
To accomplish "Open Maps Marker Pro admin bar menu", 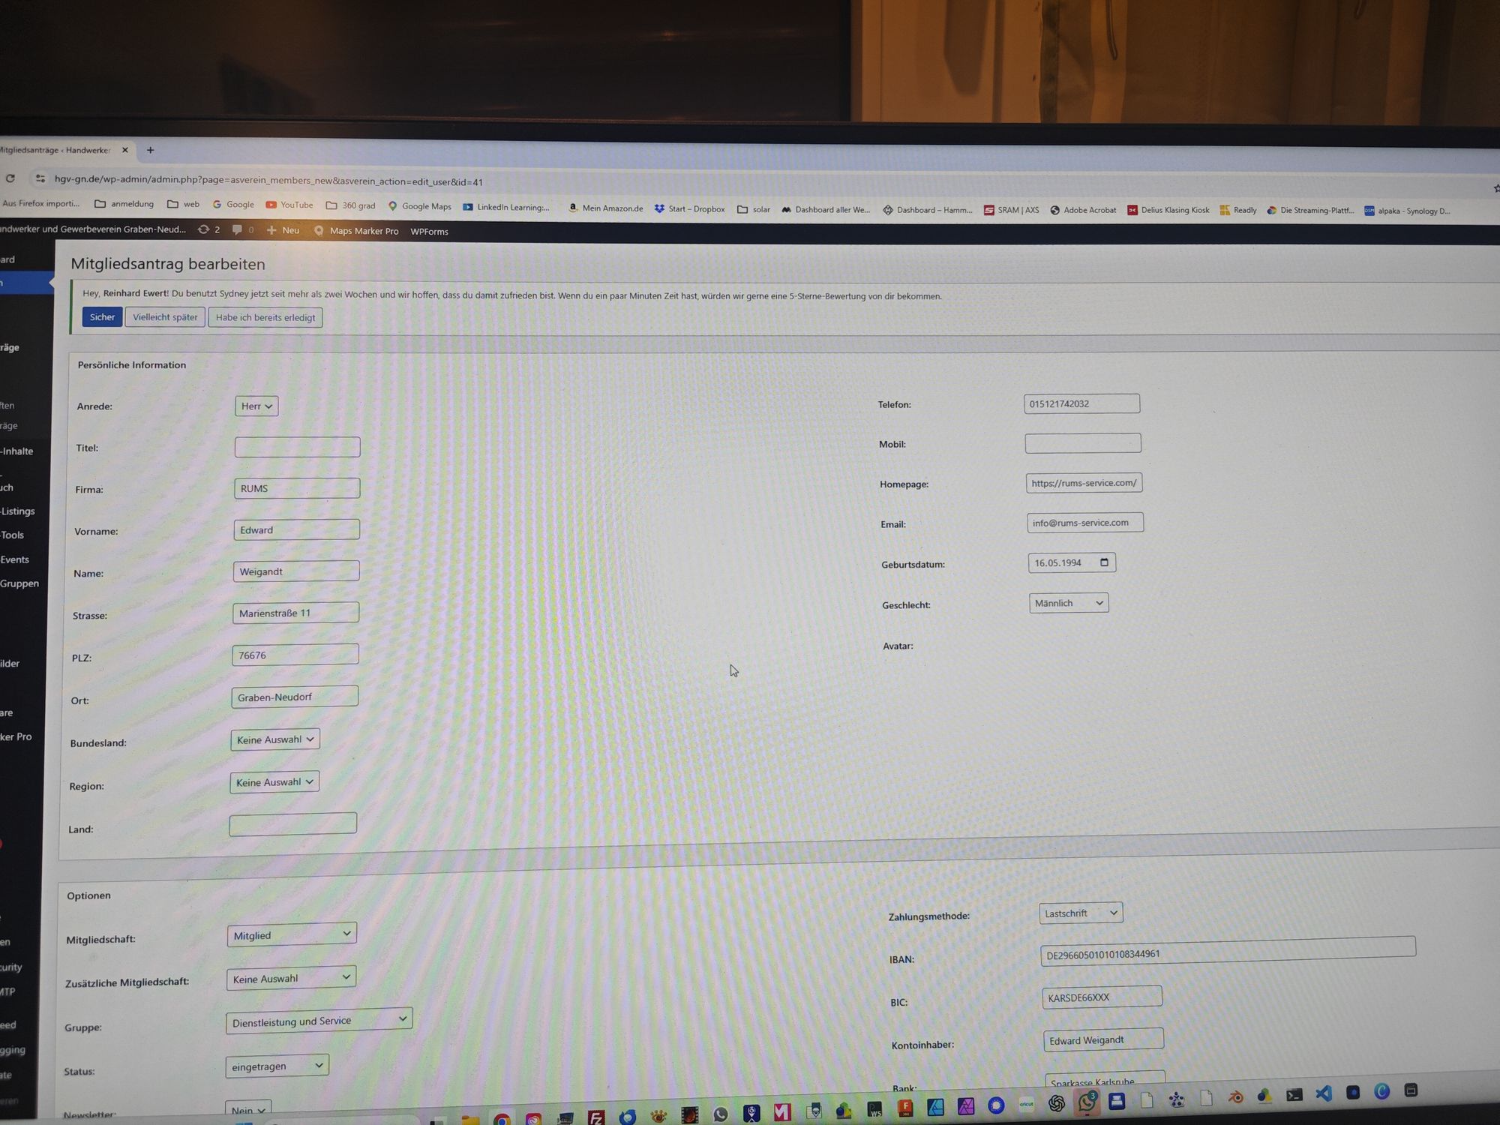I will pyautogui.click(x=356, y=231).
